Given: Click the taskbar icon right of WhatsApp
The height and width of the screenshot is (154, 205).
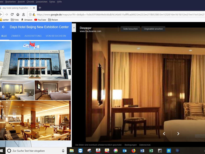Looking at the screenshot, I should pyautogui.click(x=178, y=151).
